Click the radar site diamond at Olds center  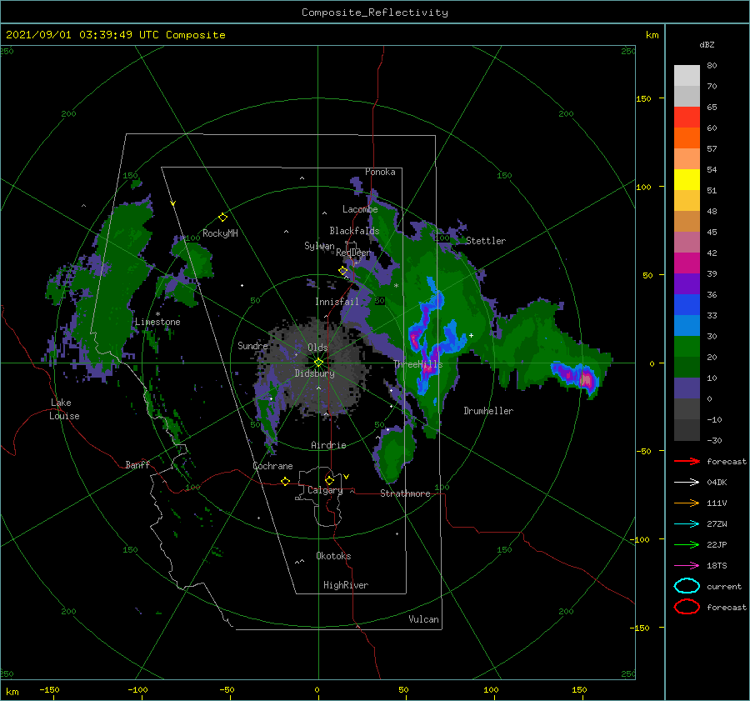[318, 363]
